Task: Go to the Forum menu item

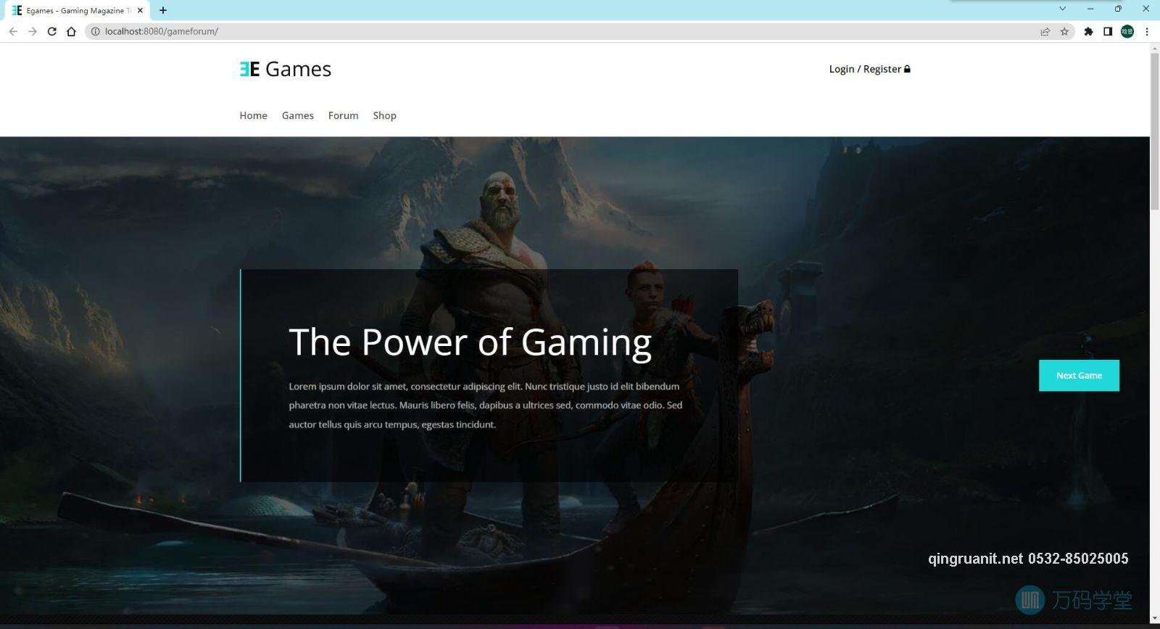Action: (x=343, y=115)
